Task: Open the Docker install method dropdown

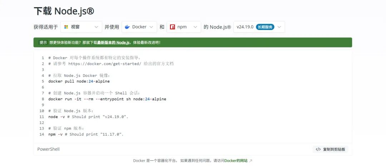Action: pos(139,27)
